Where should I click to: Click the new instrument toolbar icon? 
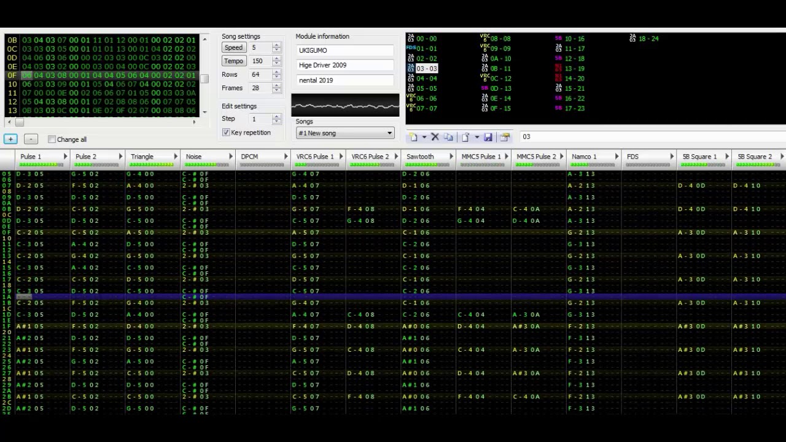pos(413,138)
